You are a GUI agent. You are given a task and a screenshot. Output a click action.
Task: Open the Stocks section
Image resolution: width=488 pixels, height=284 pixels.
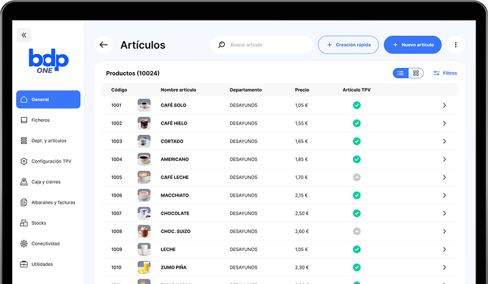click(39, 223)
